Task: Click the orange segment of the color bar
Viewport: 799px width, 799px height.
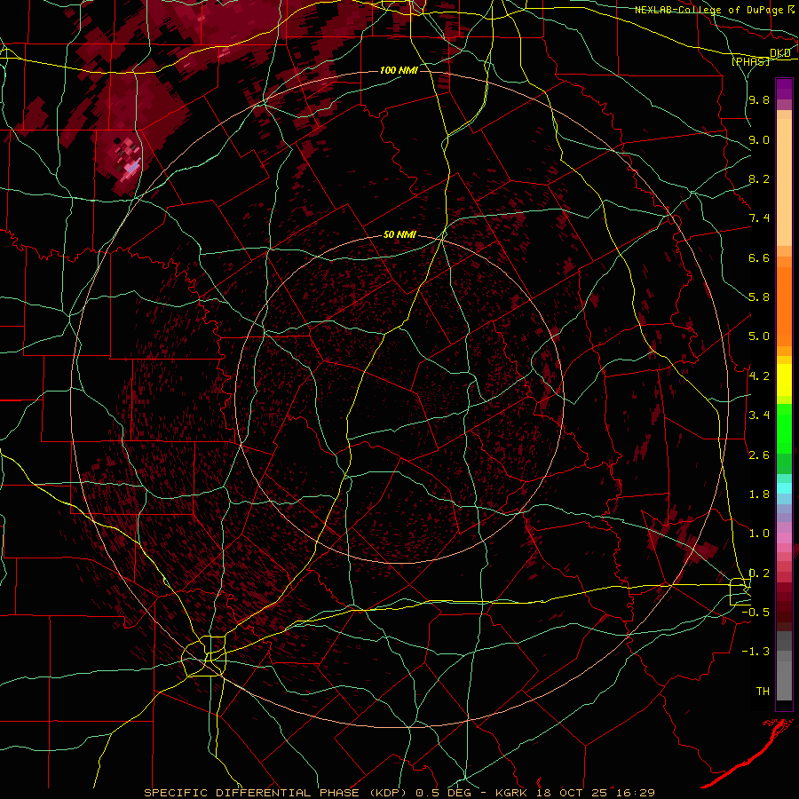Action: [784, 305]
